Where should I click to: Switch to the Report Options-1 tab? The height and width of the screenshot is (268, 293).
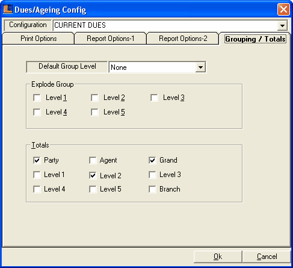pos(110,39)
